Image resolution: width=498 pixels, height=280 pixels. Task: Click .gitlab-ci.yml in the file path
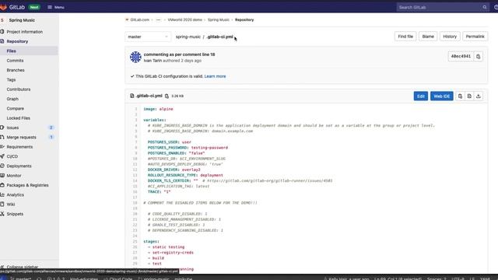pos(219,37)
